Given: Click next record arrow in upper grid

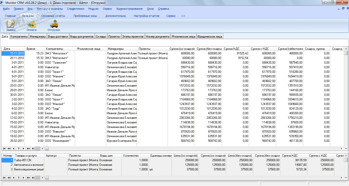Looking at the screenshot, I should [x=24, y=148].
